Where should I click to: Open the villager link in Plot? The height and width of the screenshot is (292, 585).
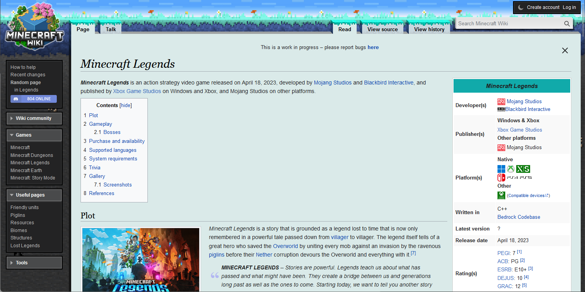pyautogui.click(x=340, y=237)
